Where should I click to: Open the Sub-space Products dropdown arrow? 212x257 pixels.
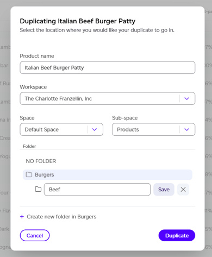(187, 129)
